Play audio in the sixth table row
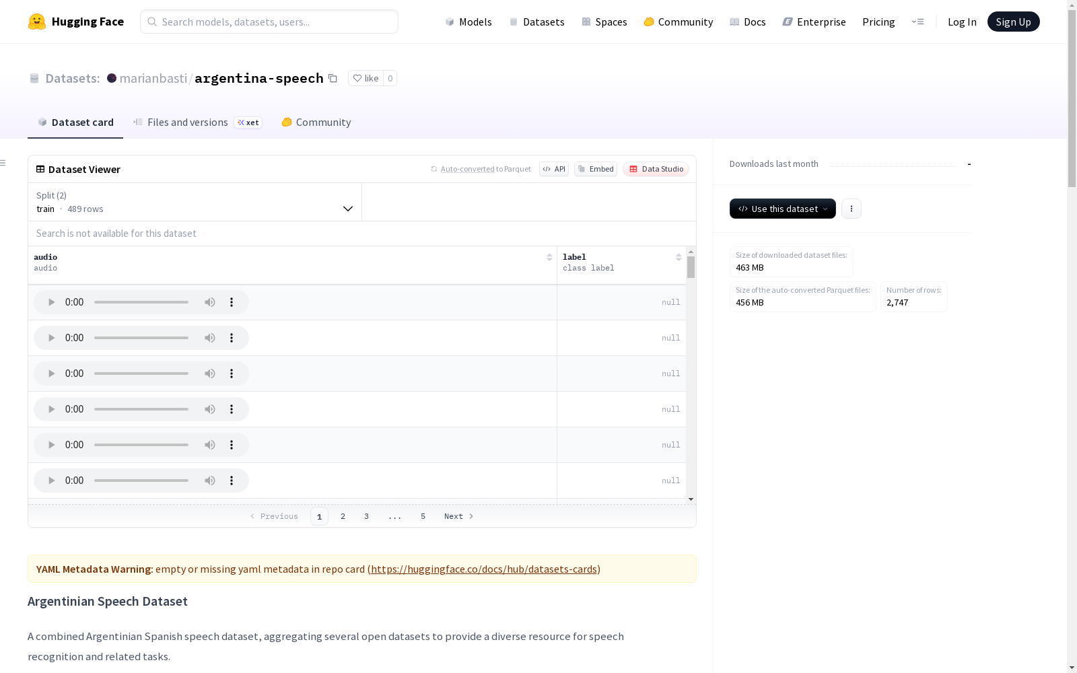Viewport: 1077px width, 673px height. pos(51,481)
